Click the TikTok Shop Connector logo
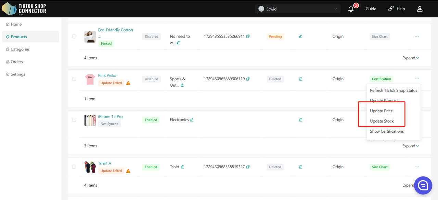The image size is (438, 200). point(24,9)
